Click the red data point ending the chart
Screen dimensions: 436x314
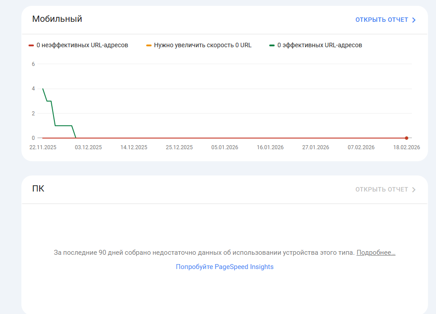coord(407,138)
